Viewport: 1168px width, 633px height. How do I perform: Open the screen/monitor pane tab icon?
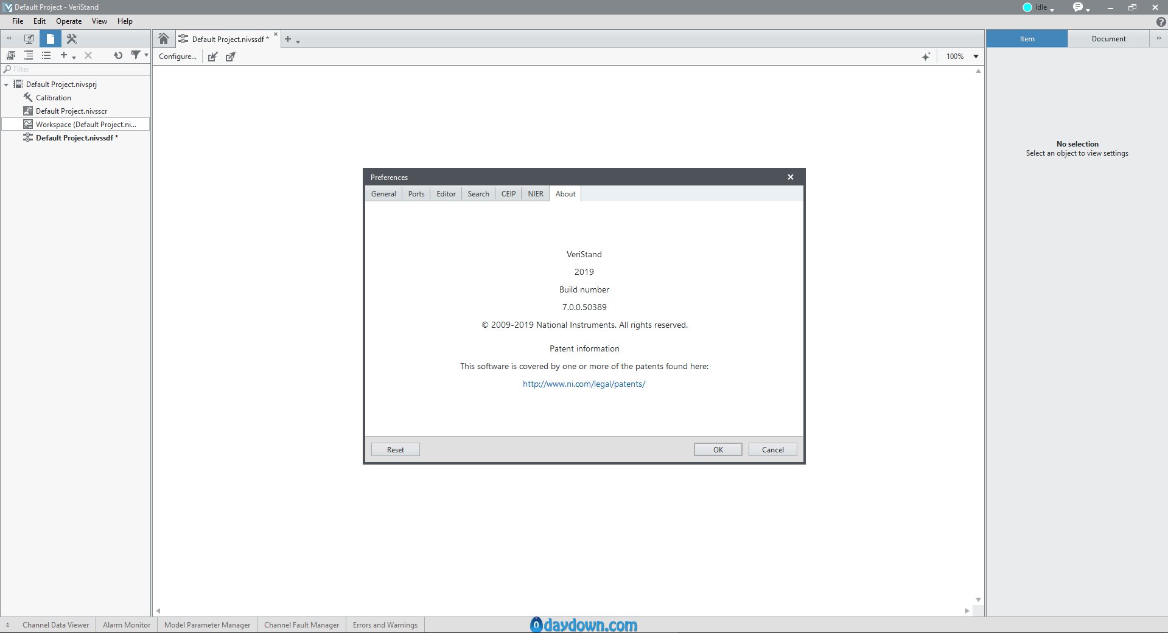coord(29,38)
